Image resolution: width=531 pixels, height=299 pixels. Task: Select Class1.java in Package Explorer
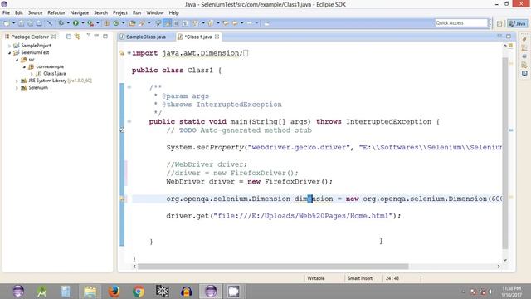(54, 74)
